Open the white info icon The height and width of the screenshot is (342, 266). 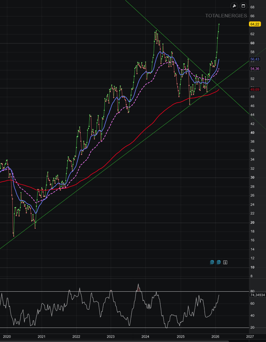click(225, 262)
